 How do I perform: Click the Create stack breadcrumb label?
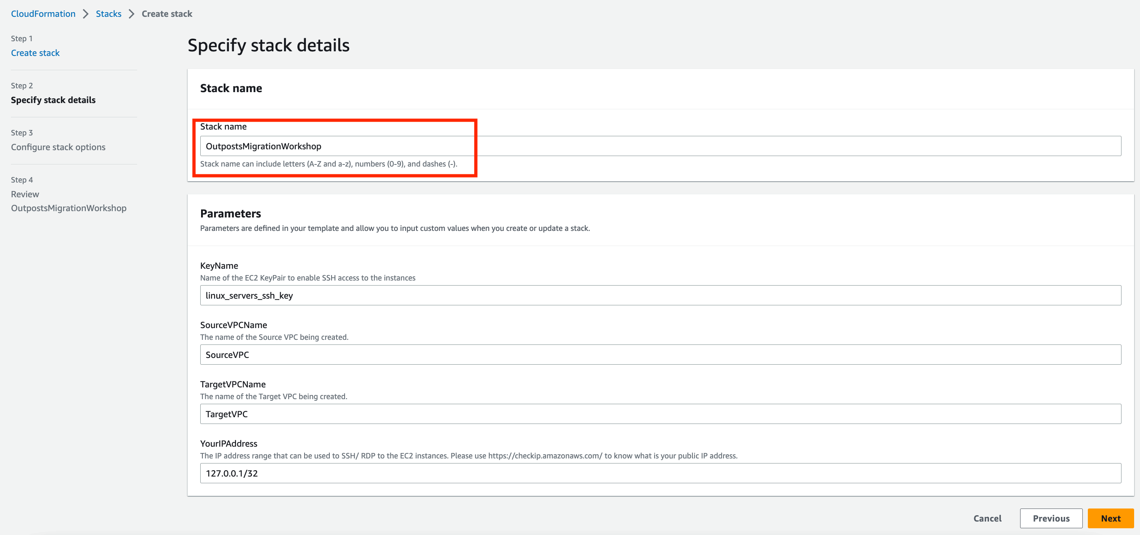[167, 14]
